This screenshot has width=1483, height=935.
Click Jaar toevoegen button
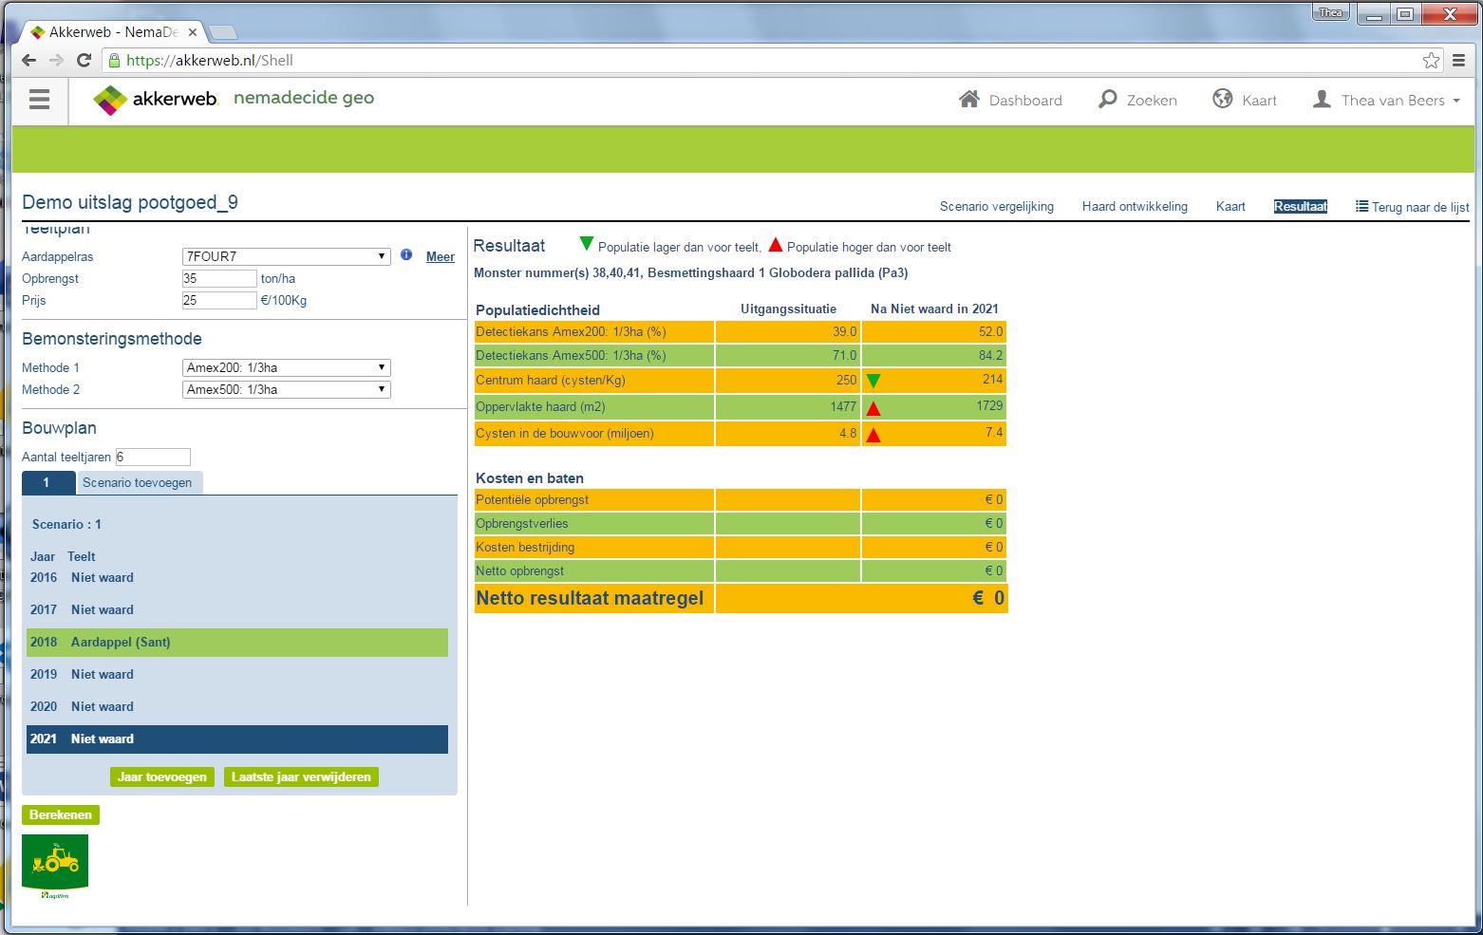[162, 776]
